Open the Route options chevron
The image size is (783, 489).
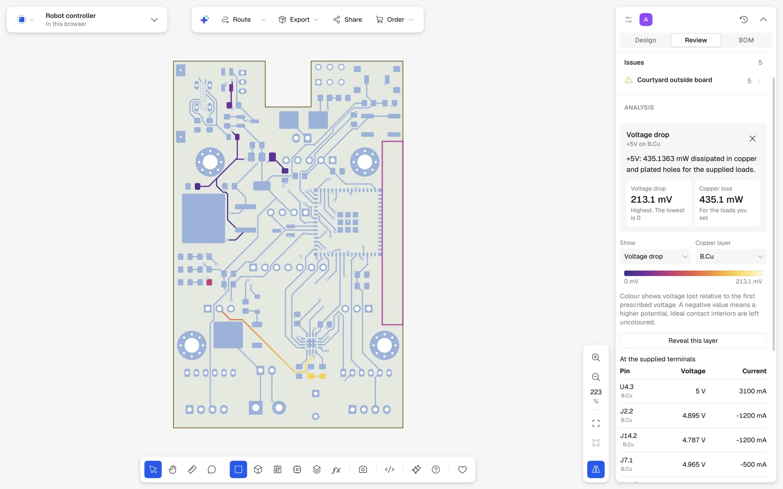pos(264,20)
